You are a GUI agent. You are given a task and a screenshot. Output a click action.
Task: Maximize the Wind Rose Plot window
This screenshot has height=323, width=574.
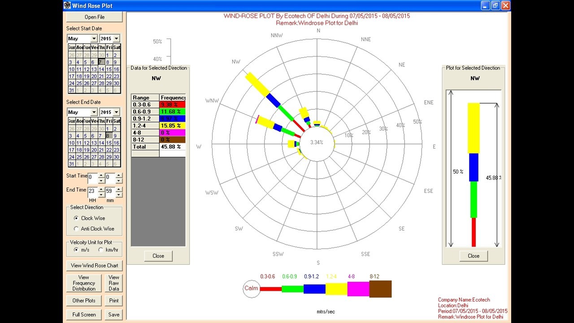(x=496, y=5)
